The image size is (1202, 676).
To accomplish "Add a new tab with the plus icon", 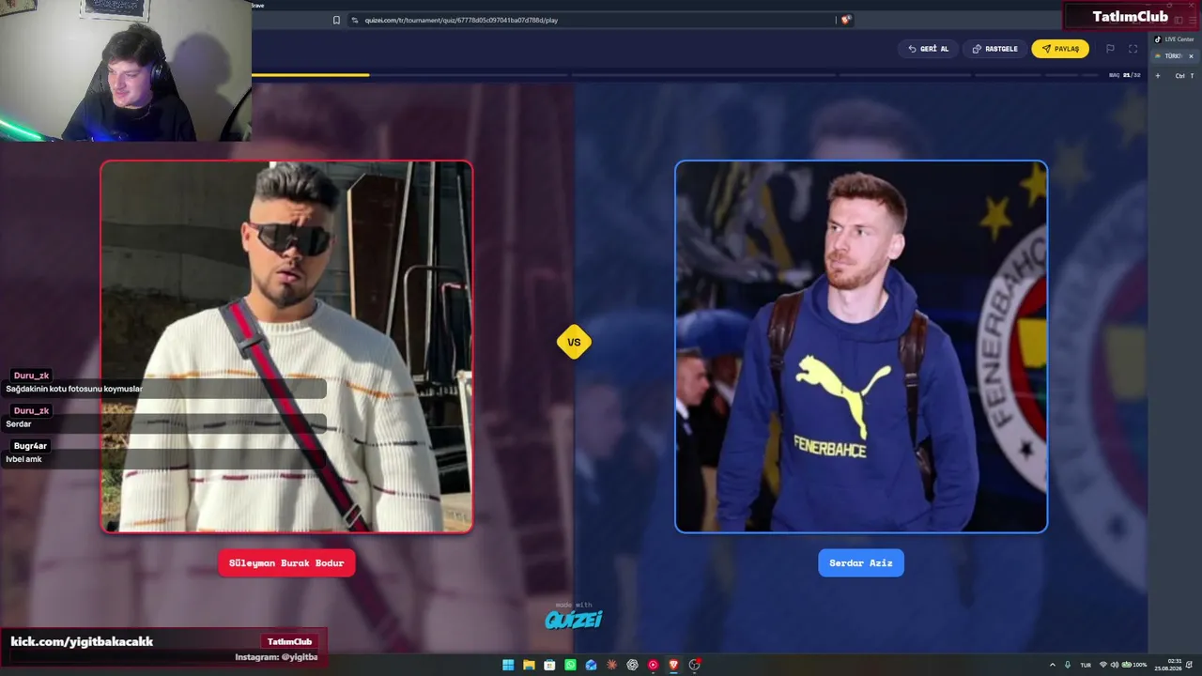I will click(1157, 75).
